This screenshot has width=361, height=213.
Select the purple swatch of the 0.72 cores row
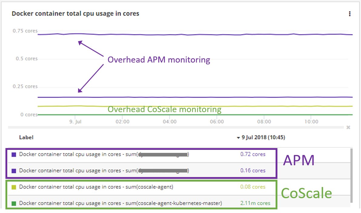click(14, 155)
